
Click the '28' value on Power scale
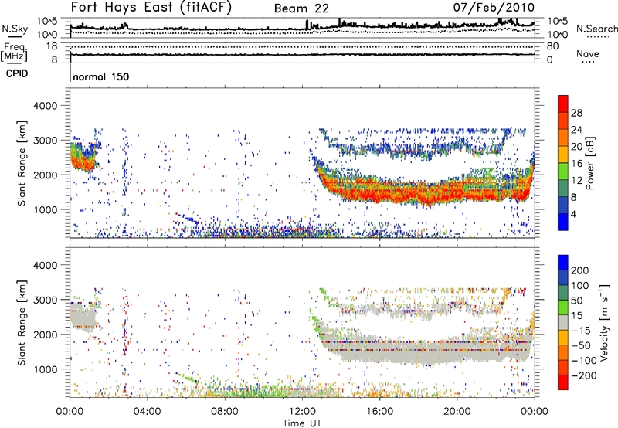tap(576, 113)
